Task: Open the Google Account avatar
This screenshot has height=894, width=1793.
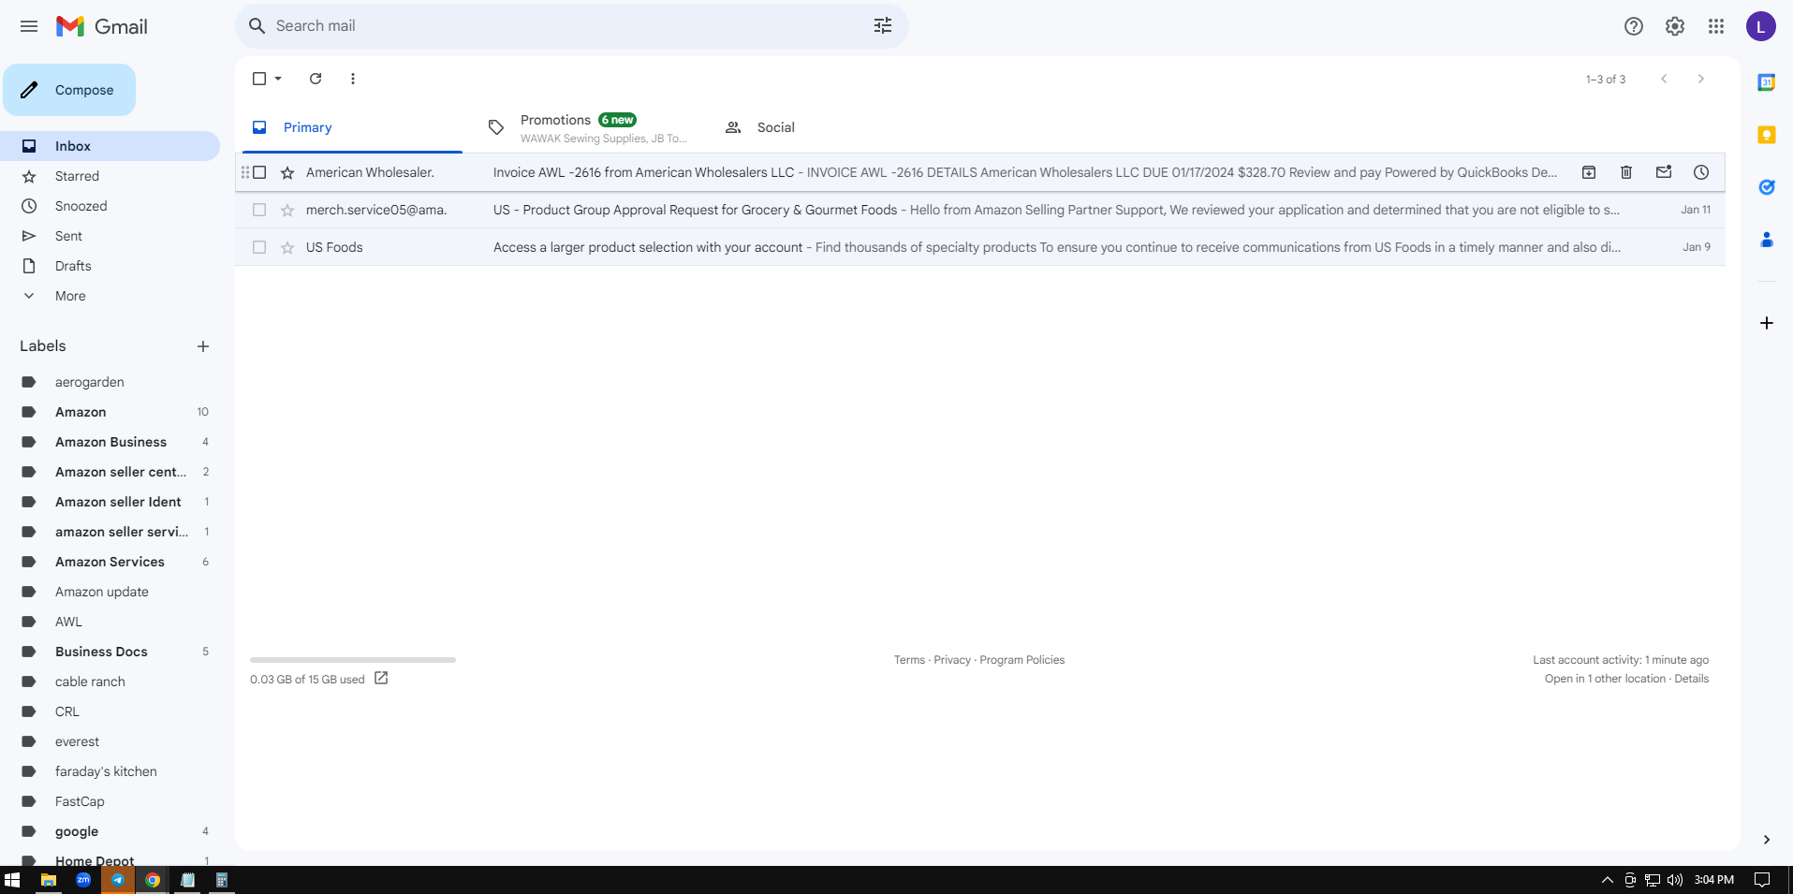Action: [1761, 26]
